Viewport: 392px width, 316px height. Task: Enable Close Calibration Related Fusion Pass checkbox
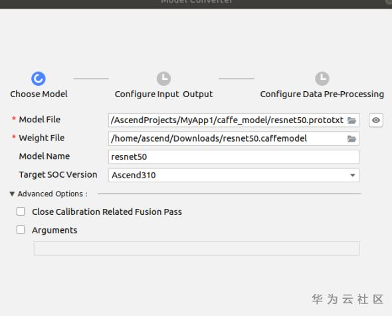pos(21,212)
